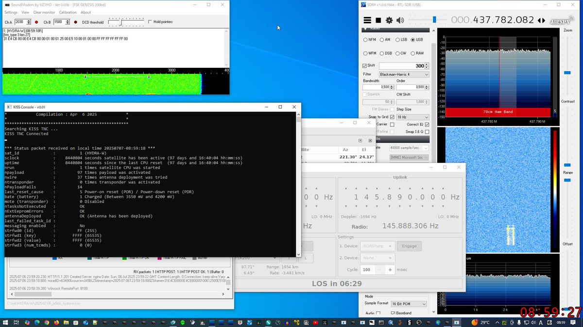
Task: Open Step Size dropdown showing 10 Hz
Action: pos(412,117)
